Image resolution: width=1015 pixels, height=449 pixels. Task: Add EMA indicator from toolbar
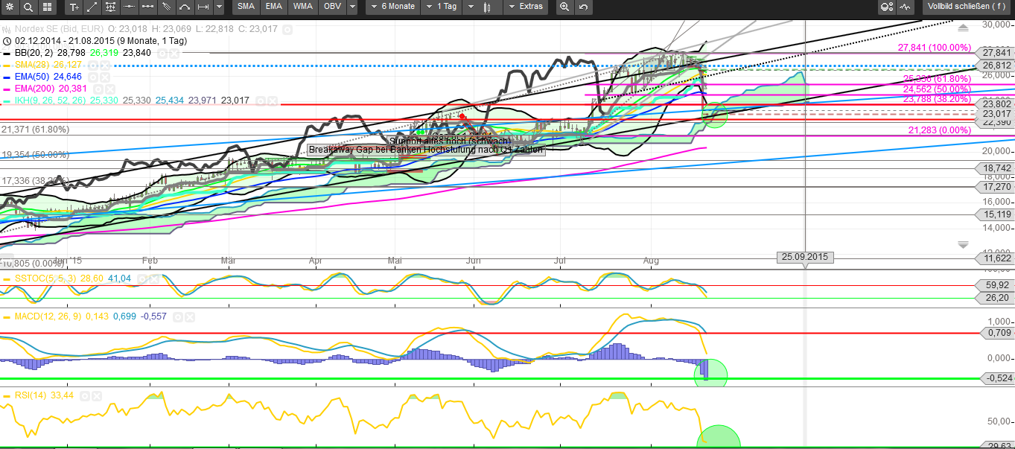pos(273,7)
